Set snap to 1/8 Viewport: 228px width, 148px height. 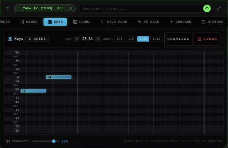pos(131,39)
